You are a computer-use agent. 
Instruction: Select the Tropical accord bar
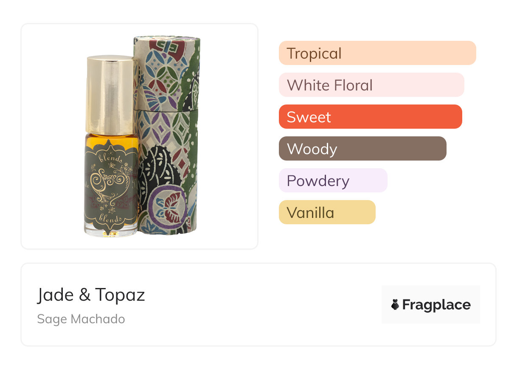click(377, 53)
